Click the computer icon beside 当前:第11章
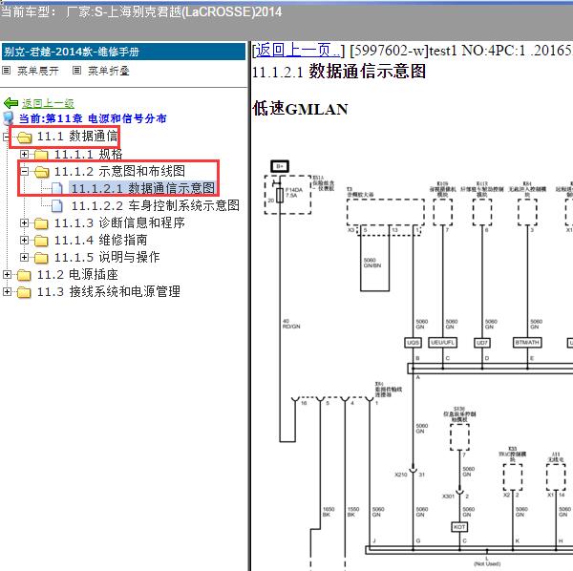The height and width of the screenshot is (571, 573). pyautogui.click(x=8, y=118)
